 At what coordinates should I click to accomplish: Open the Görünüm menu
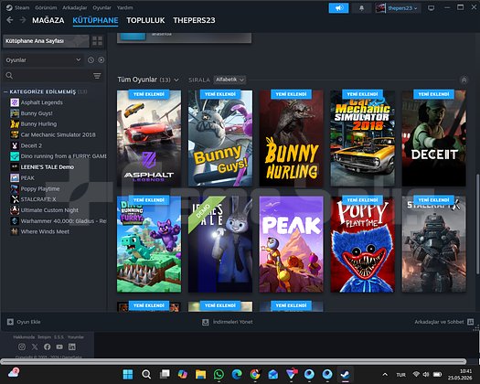tap(46, 7)
